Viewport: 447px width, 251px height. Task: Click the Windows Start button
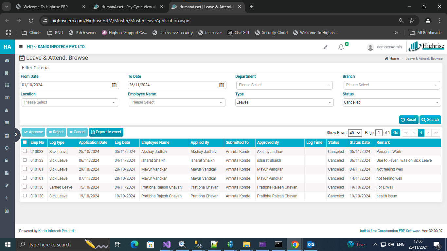(8, 244)
